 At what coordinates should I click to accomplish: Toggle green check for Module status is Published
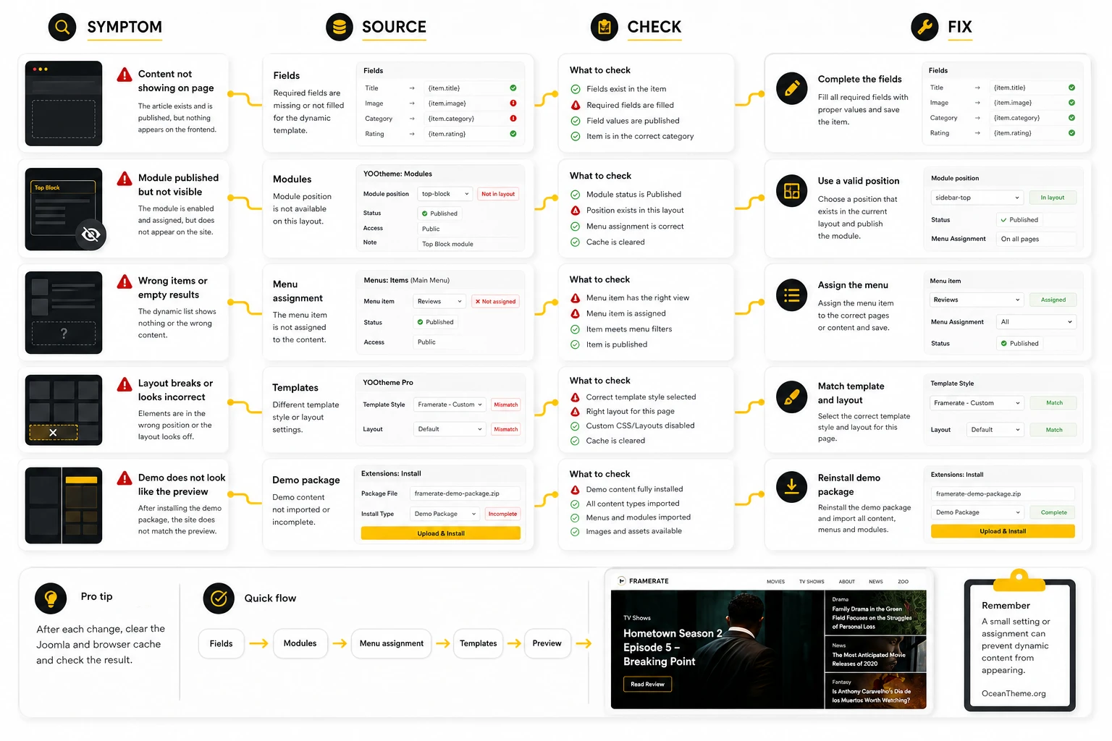pos(576,195)
